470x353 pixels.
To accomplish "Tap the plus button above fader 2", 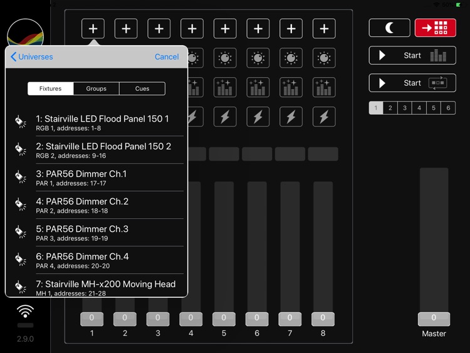I will coord(126,29).
